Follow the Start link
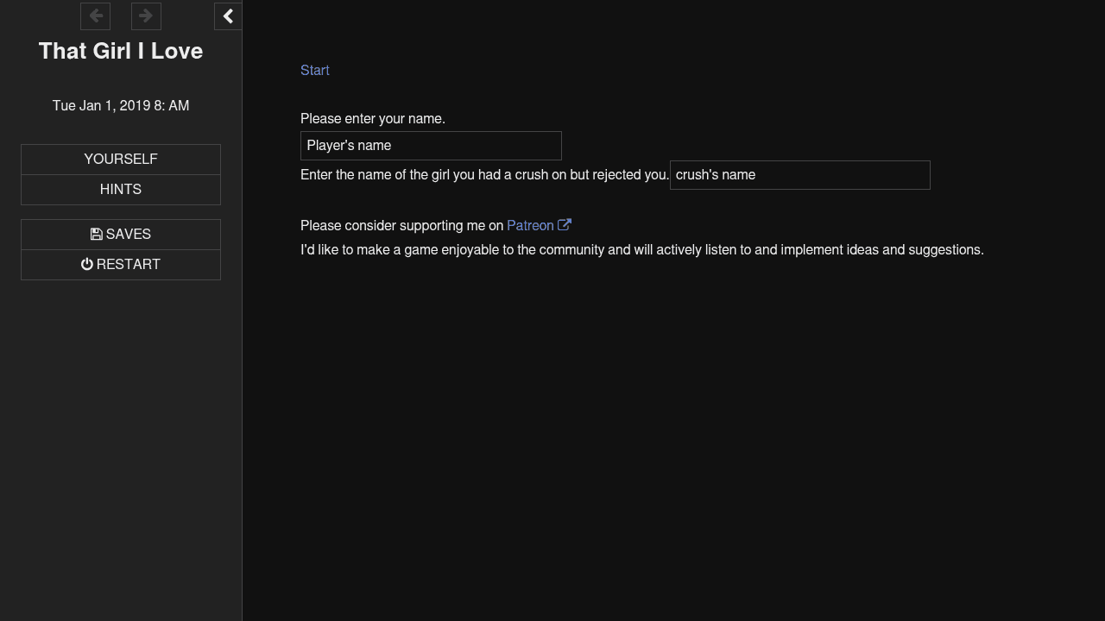This screenshot has height=621, width=1105. (x=314, y=71)
